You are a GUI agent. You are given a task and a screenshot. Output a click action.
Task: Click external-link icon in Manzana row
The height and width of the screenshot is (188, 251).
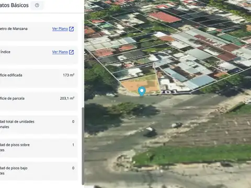[x=72, y=29]
